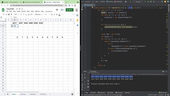Click the cloud save status icon

22,9
